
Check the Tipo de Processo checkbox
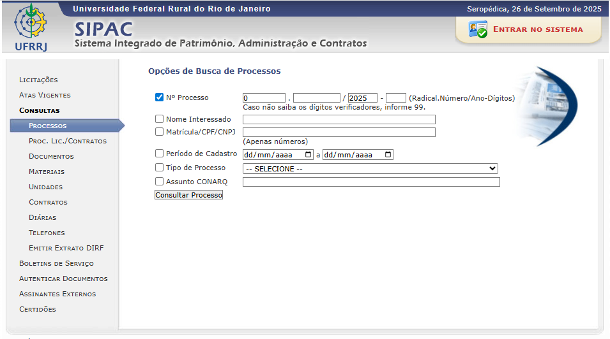[160, 168]
